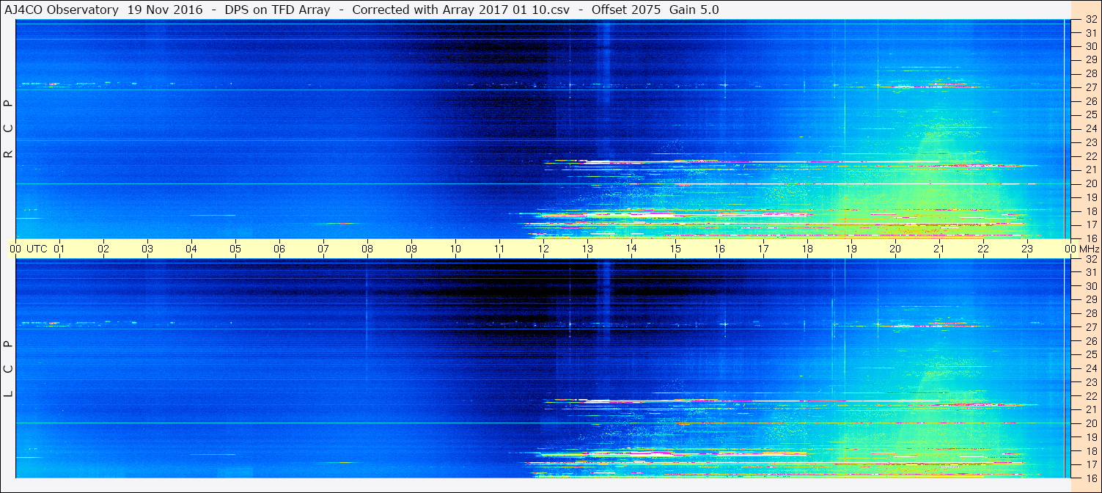Click the 28 MHz label on the RCP scale
This screenshot has height=493, width=1102.
tap(1091, 74)
